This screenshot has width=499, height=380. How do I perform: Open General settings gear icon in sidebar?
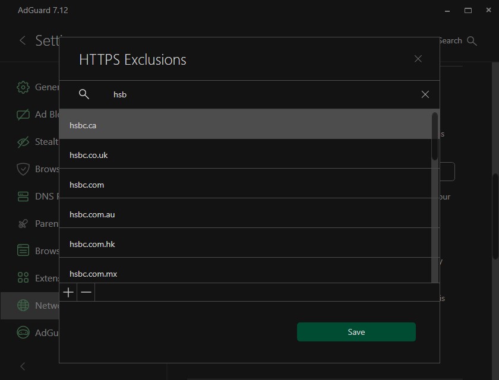click(x=23, y=87)
